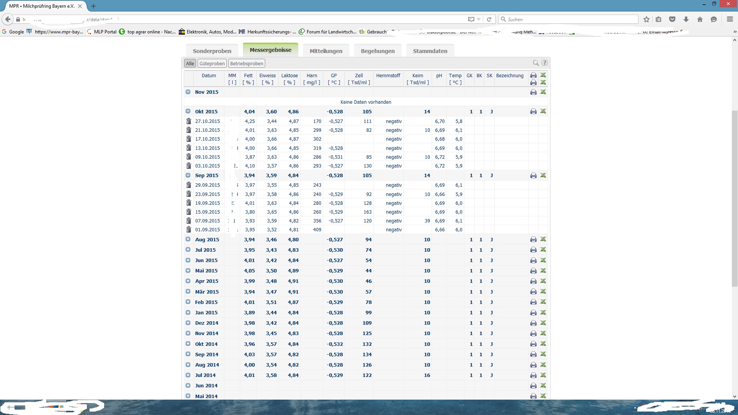Collapse the Okt 2015 month group
Image resolution: width=738 pixels, height=415 pixels.
[188, 111]
